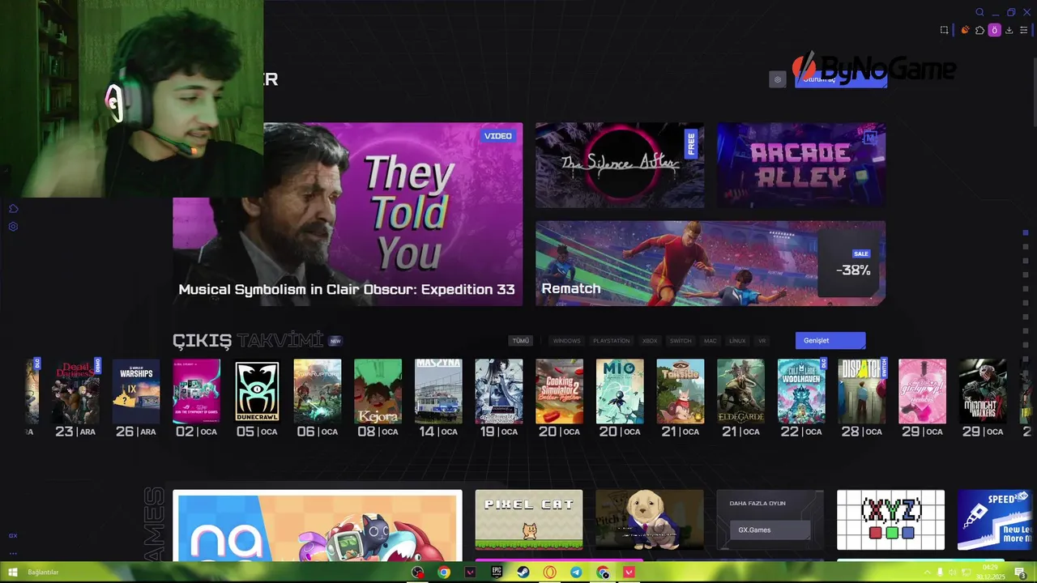Open the Woolhaven game cover
The height and width of the screenshot is (583, 1037).
[801, 392]
